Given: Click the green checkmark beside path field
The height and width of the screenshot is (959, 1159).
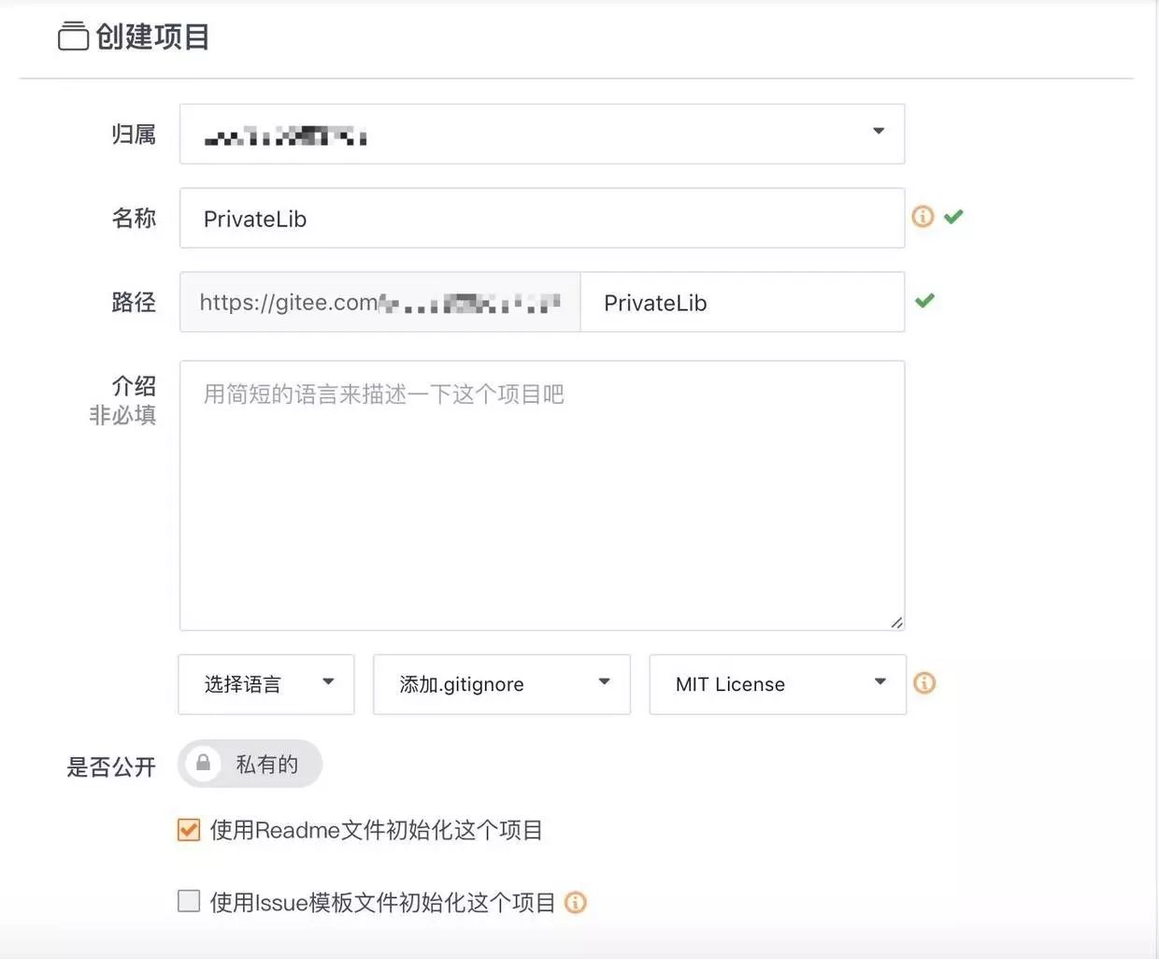Looking at the screenshot, I should [x=924, y=301].
